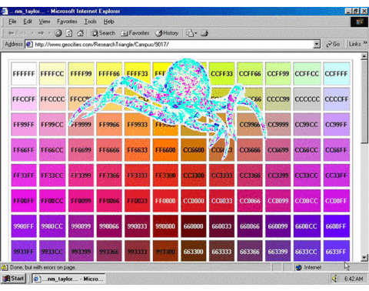Show the History panel
Image resolution: width=369 pixels, height=291 pixels.
pyautogui.click(x=167, y=33)
